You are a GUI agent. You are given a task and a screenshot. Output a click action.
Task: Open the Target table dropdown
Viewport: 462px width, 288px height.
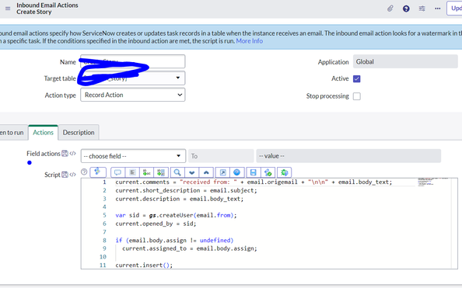pos(133,78)
